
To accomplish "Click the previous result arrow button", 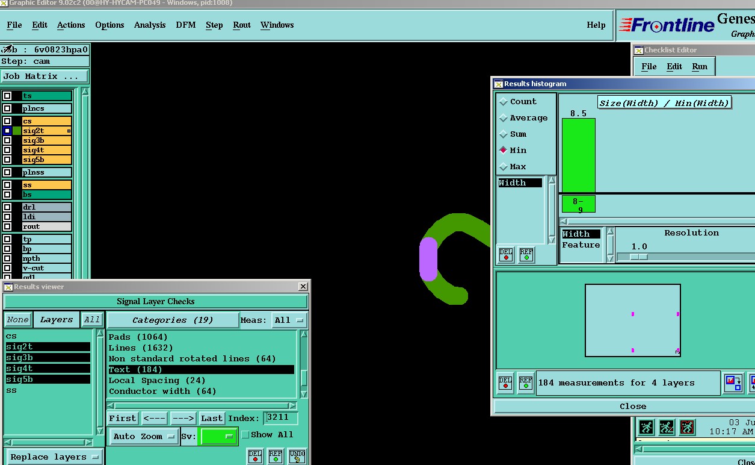I will (x=155, y=419).
